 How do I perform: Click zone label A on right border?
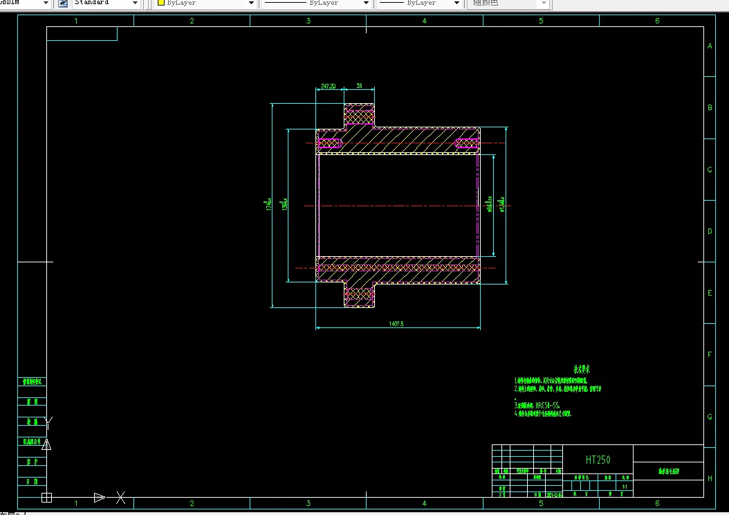710,46
